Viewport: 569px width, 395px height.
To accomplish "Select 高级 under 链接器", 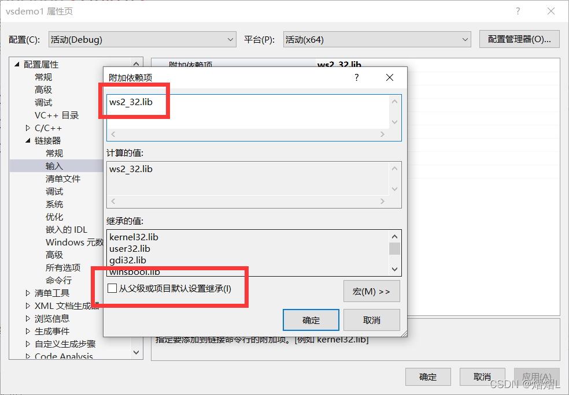I will click(54, 255).
